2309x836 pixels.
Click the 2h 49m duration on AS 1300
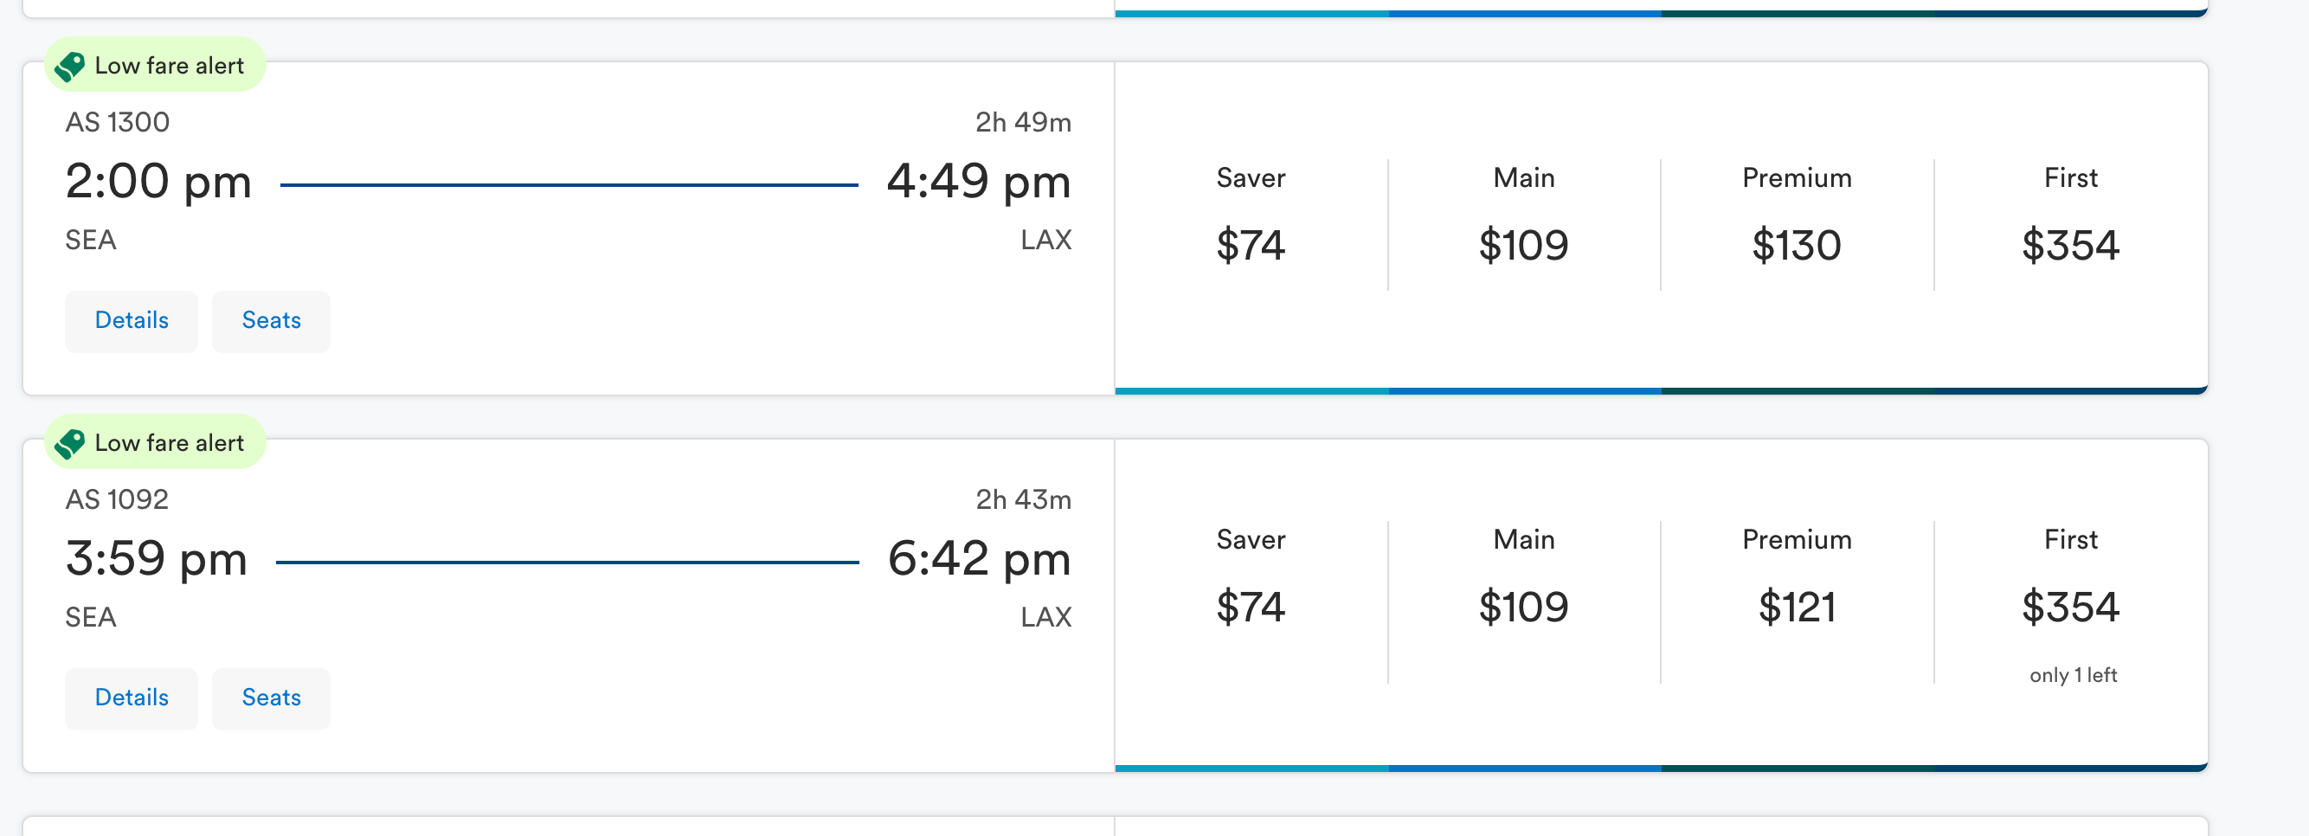(x=1025, y=123)
